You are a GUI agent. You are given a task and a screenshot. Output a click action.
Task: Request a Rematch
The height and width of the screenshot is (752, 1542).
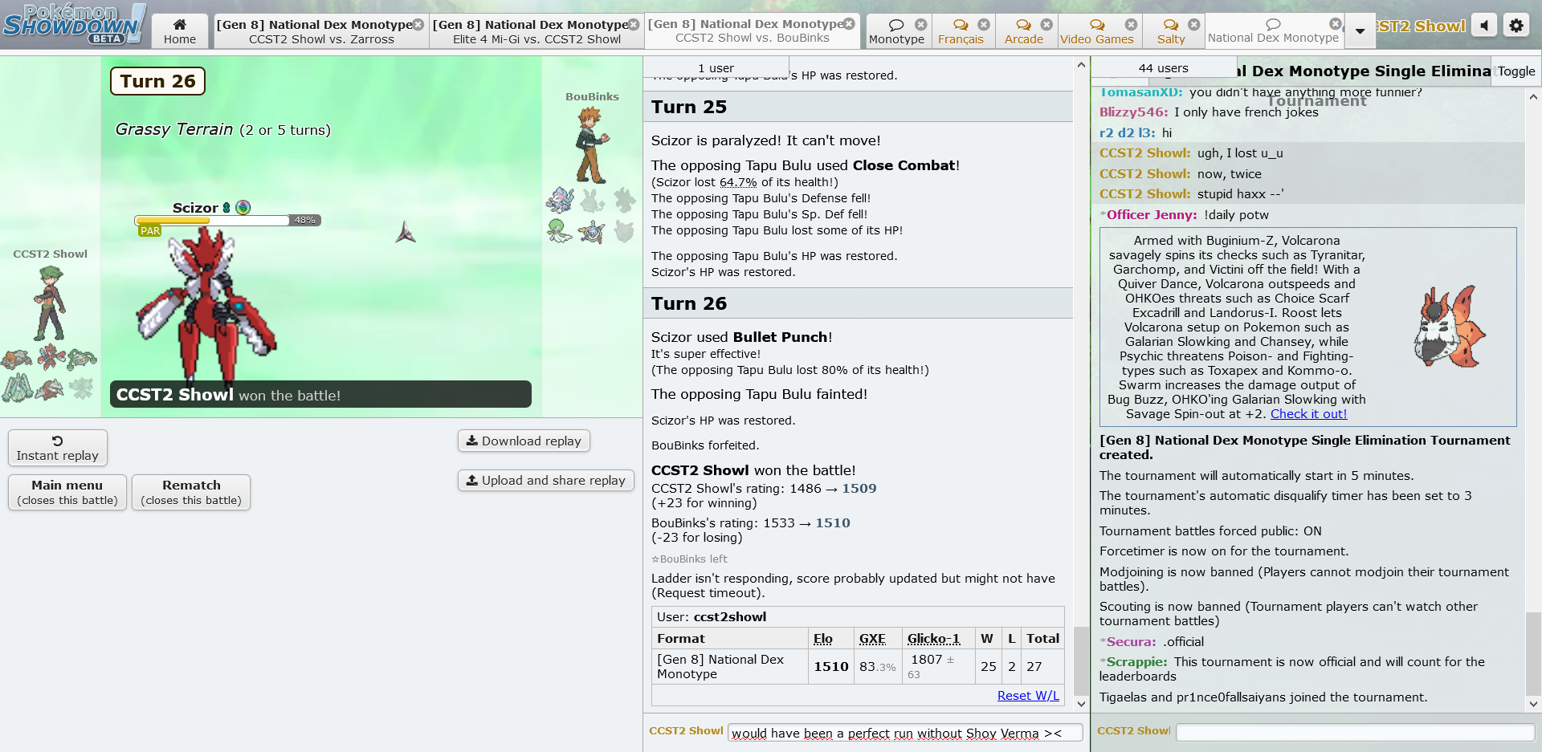pyautogui.click(x=191, y=492)
